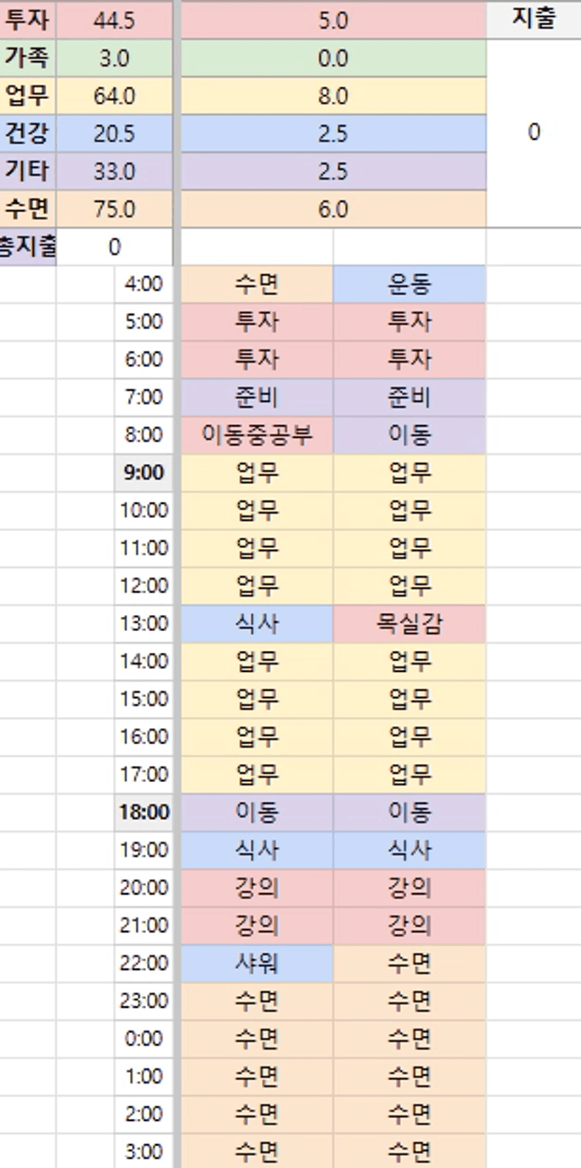The height and width of the screenshot is (1168, 581).
Task: Select the 샤워 cell at 22:00
Action: (256, 963)
